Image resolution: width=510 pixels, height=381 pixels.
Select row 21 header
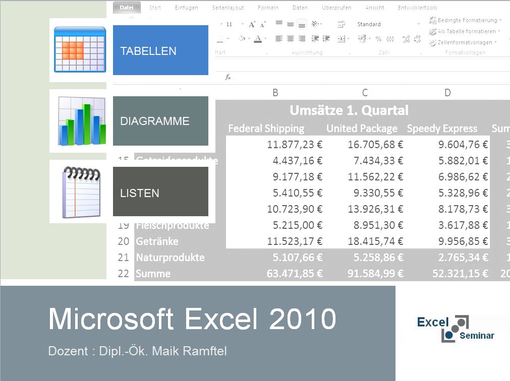coord(123,257)
